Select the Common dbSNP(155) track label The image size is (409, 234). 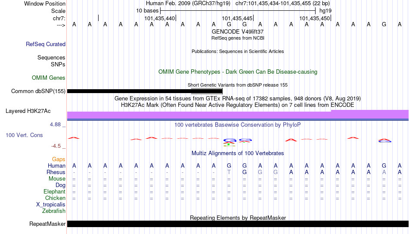pyautogui.click(x=38, y=91)
